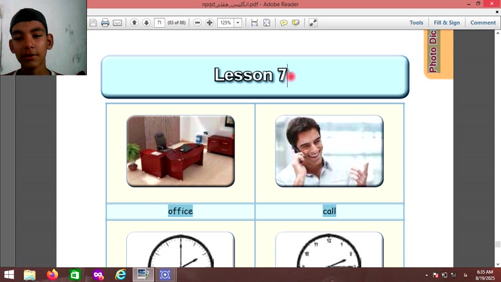The height and width of the screenshot is (282, 501).
Task: Launch Internet Explorer from the taskbar
Action: [x=121, y=275]
